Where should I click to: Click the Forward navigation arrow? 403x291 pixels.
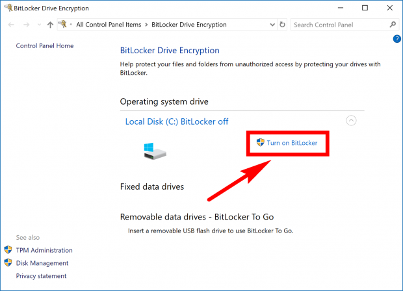[25, 25]
